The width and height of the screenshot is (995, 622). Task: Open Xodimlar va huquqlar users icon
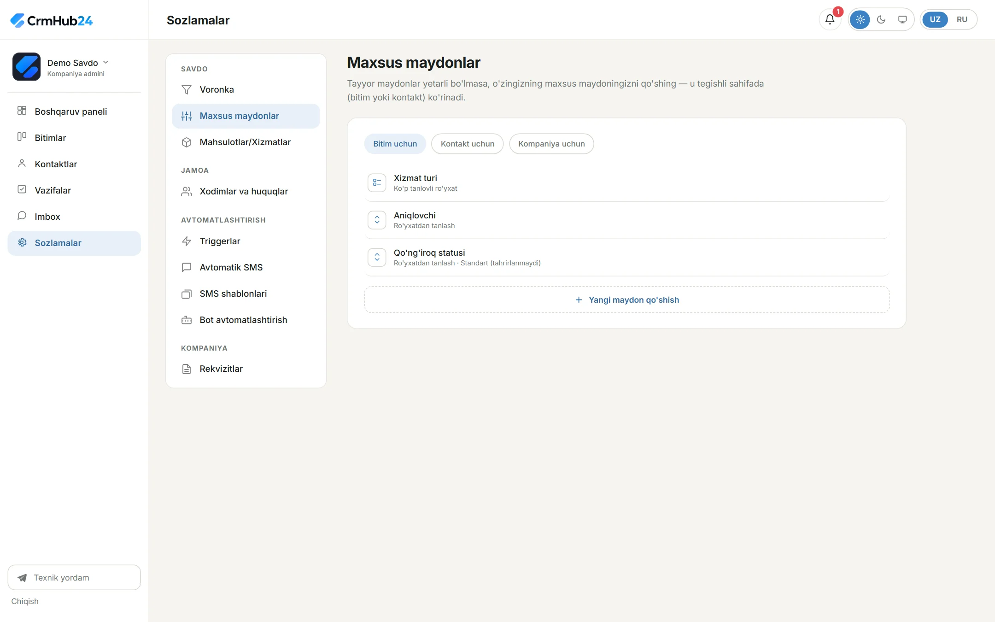[186, 192]
